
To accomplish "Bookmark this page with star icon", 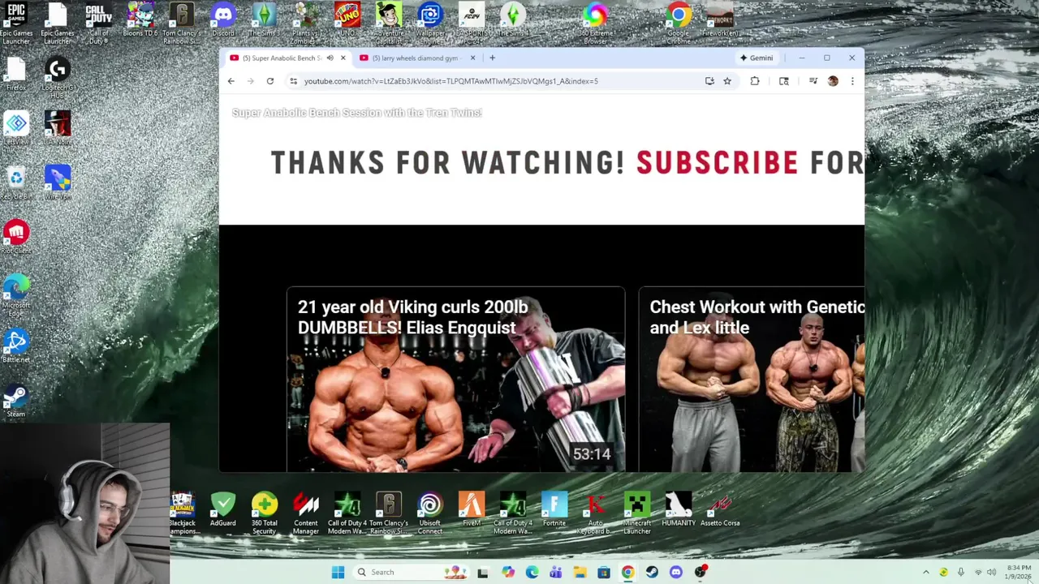I will click(x=727, y=81).
